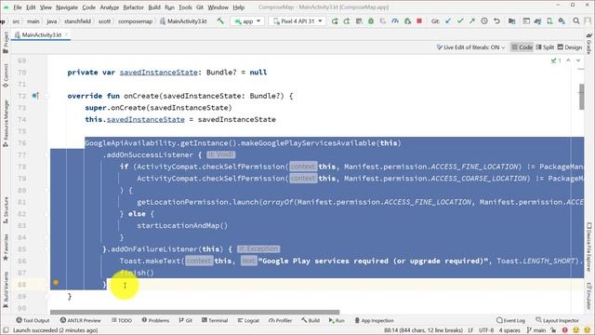Viewport: 595px width, 335px height.
Task: Open the Layout Inspector panel
Action: [x=558, y=320]
